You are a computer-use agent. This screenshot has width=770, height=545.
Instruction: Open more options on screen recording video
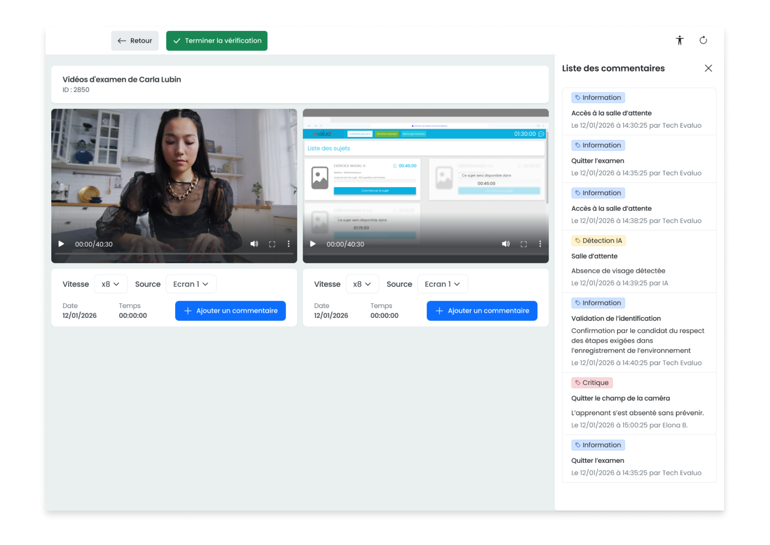click(x=540, y=244)
